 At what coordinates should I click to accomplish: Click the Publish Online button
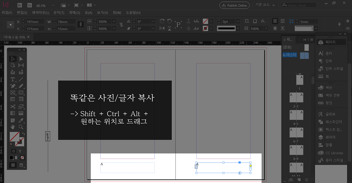click(x=234, y=5)
